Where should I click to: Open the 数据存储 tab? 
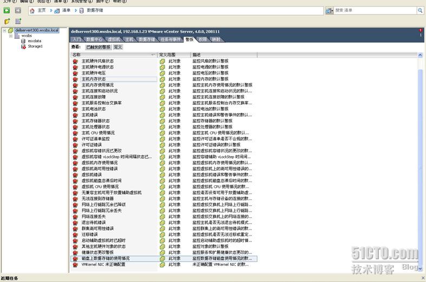147,39
